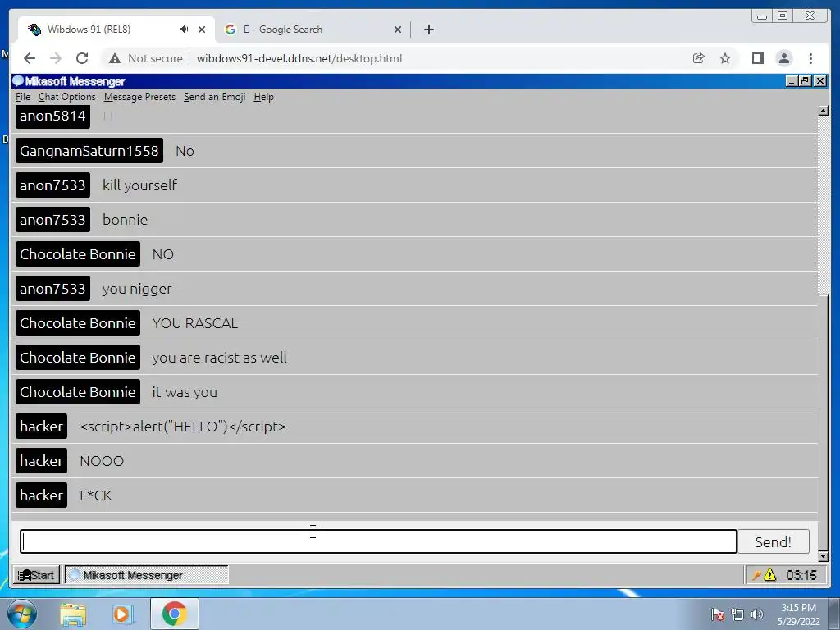The image size is (840, 630).
Task: Close the Google Search tab
Action: (x=398, y=30)
